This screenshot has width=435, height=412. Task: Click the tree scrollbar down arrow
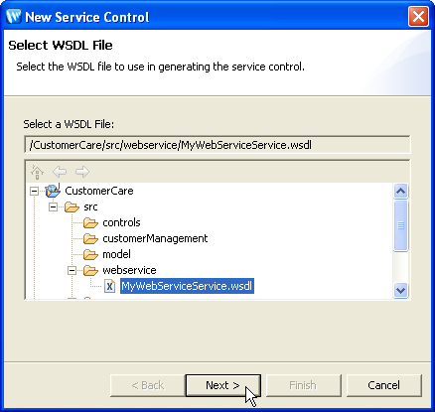click(x=401, y=291)
